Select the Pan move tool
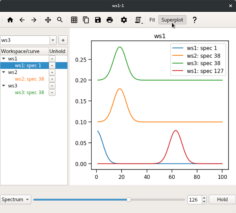The height and width of the screenshot is (213, 236). click(48, 20)
